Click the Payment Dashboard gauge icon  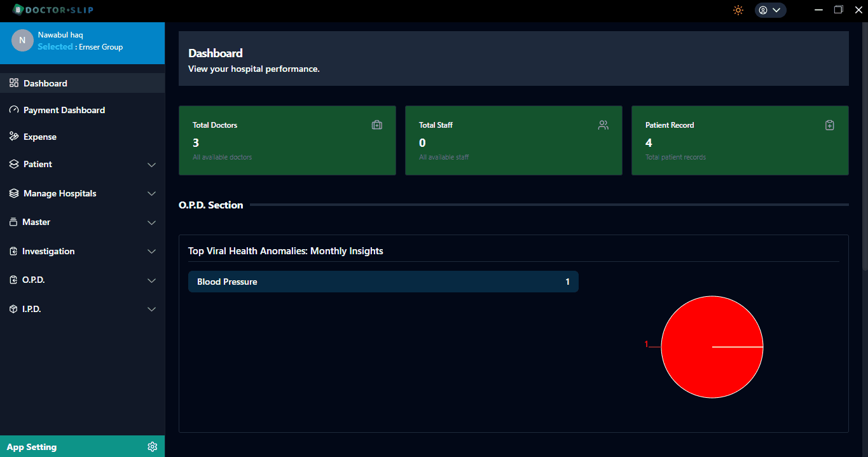point(14,110)
